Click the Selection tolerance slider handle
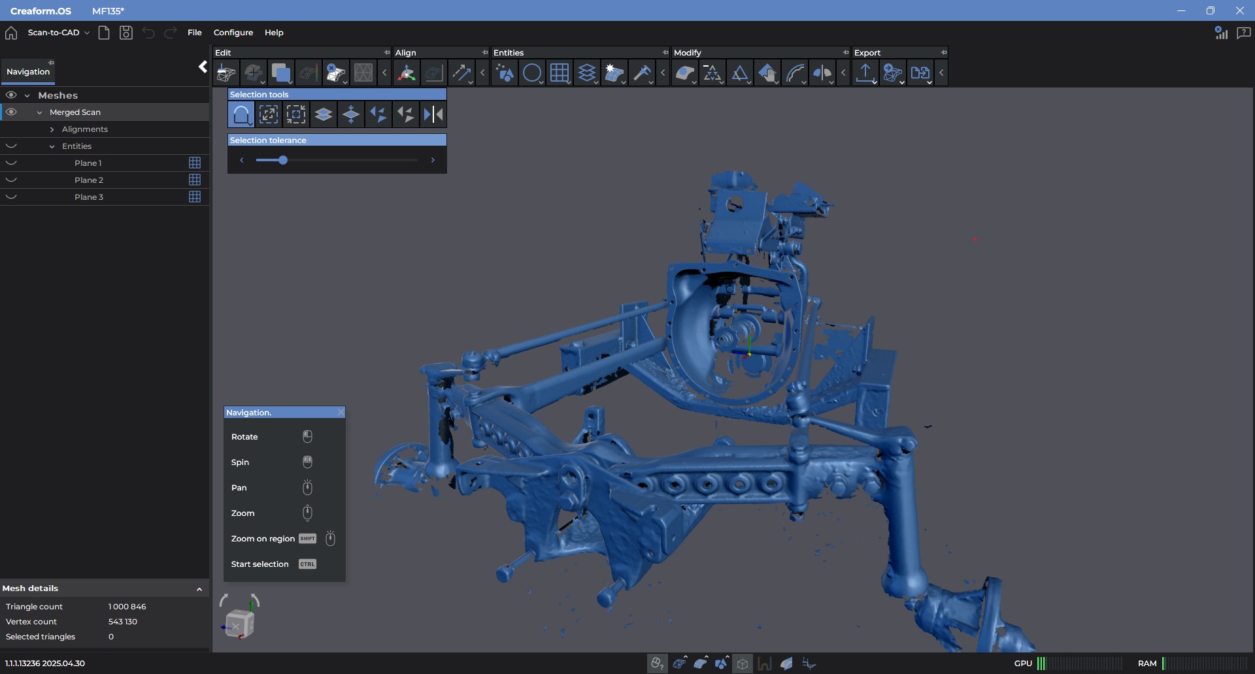The height and width of the screenshot is (674, 1255). click(283, 160)
